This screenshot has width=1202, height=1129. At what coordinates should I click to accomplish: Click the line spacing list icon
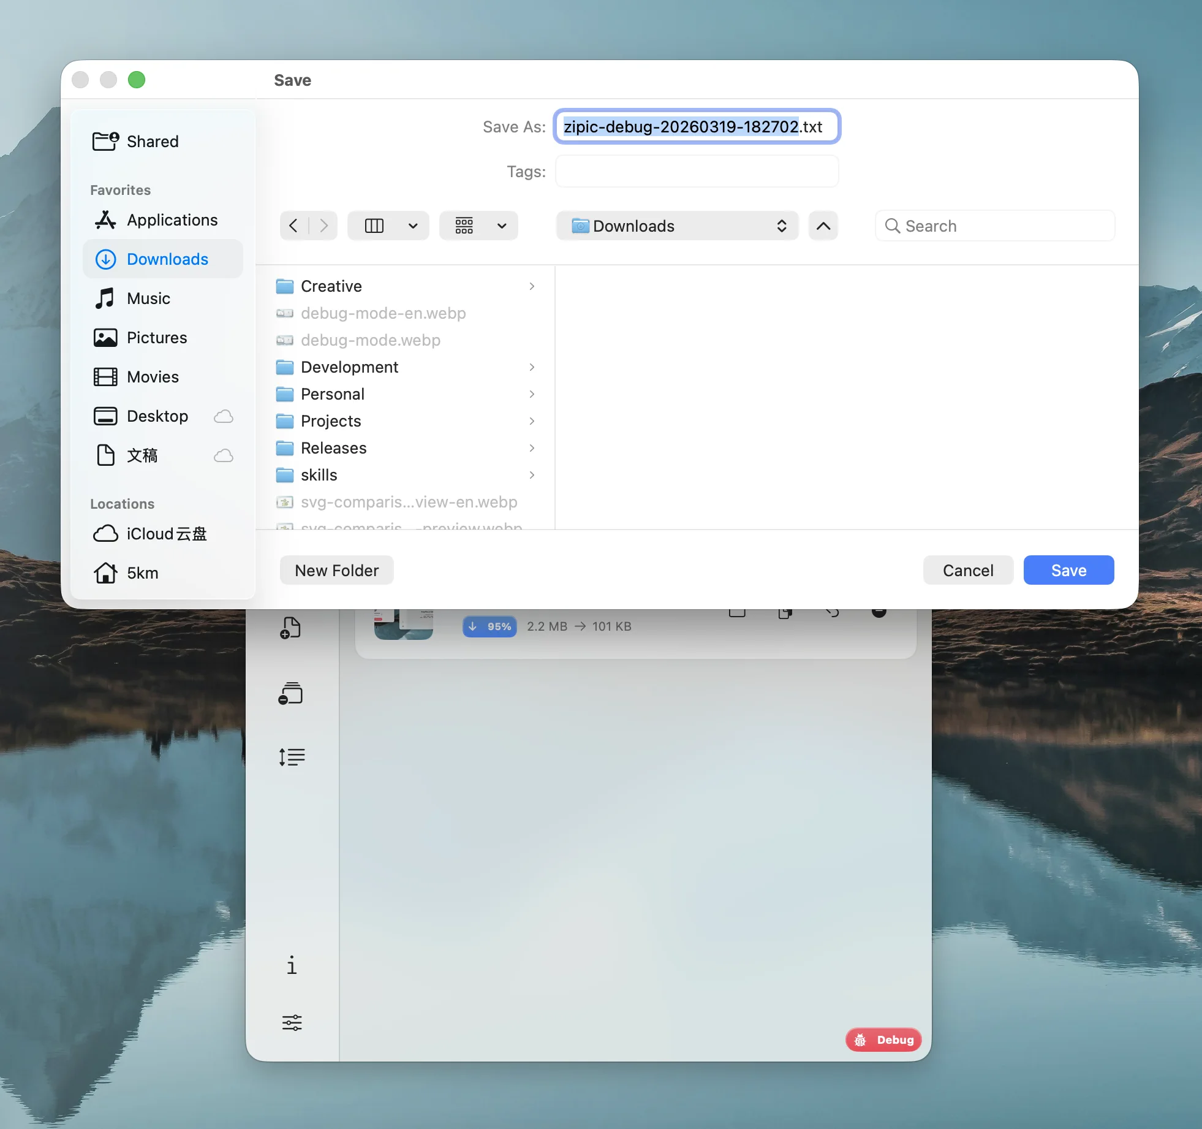(x=292, y=757)
